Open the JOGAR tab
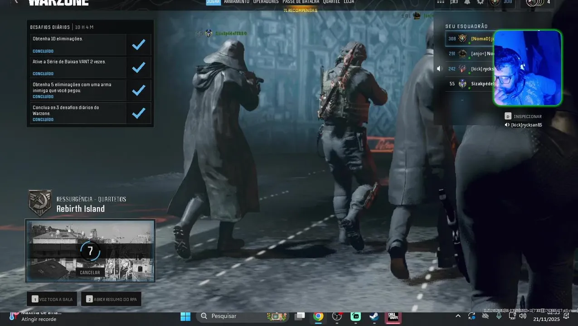Screen dimensions: 578x326 pos(213,2)
